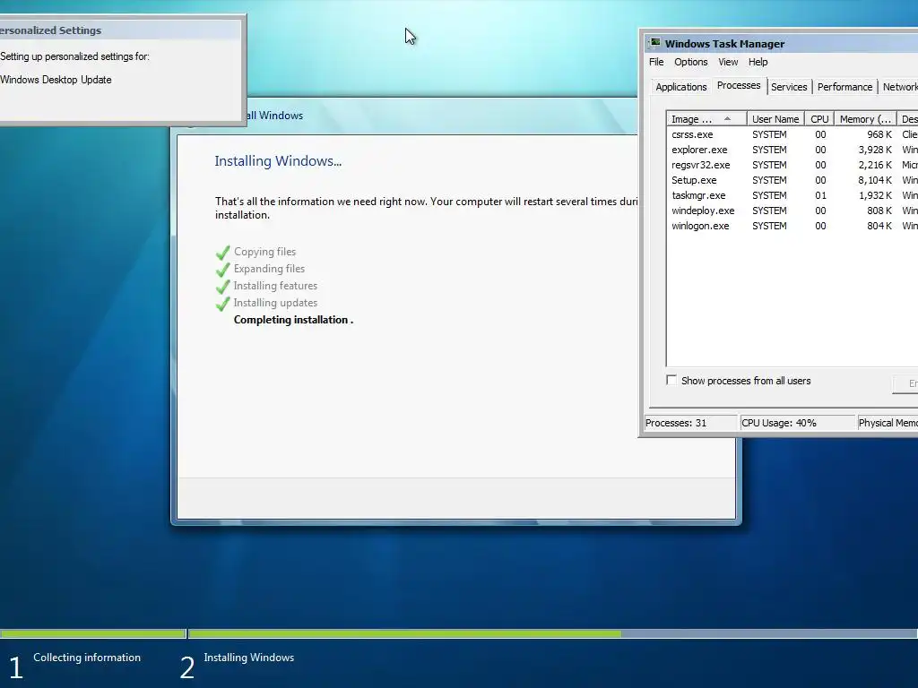
Task: Click the Personalized Settings dialog title
Action: point(50,30)
